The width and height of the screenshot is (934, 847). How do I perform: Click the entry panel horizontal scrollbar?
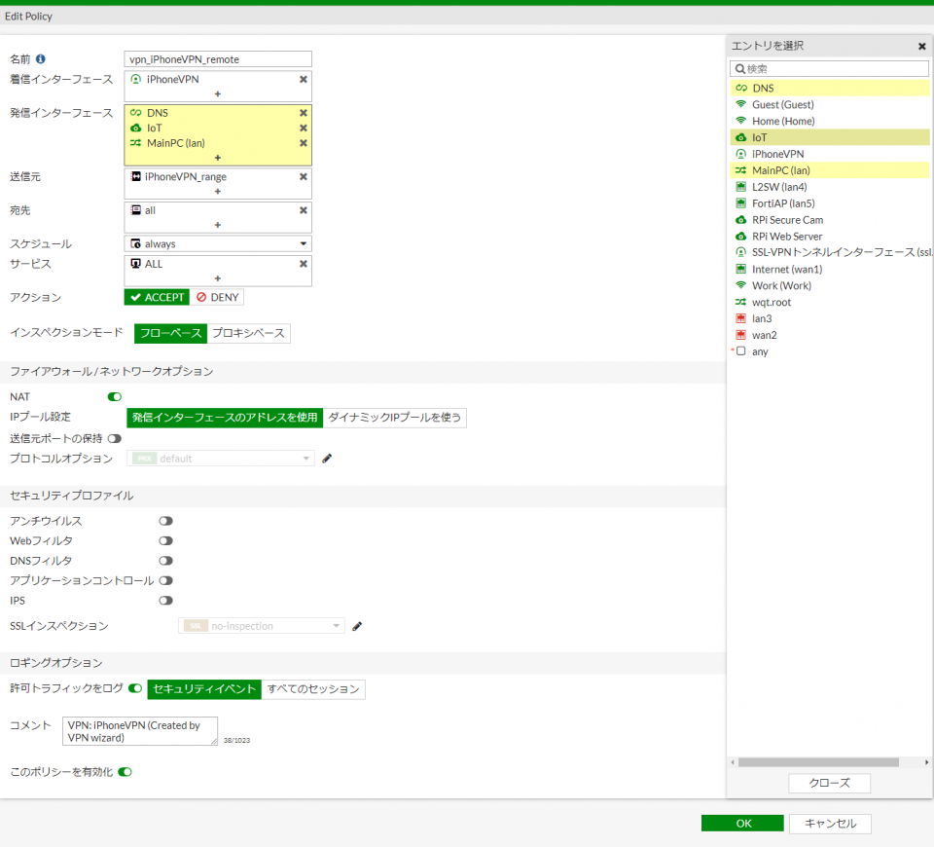click(x=818, y=762)
